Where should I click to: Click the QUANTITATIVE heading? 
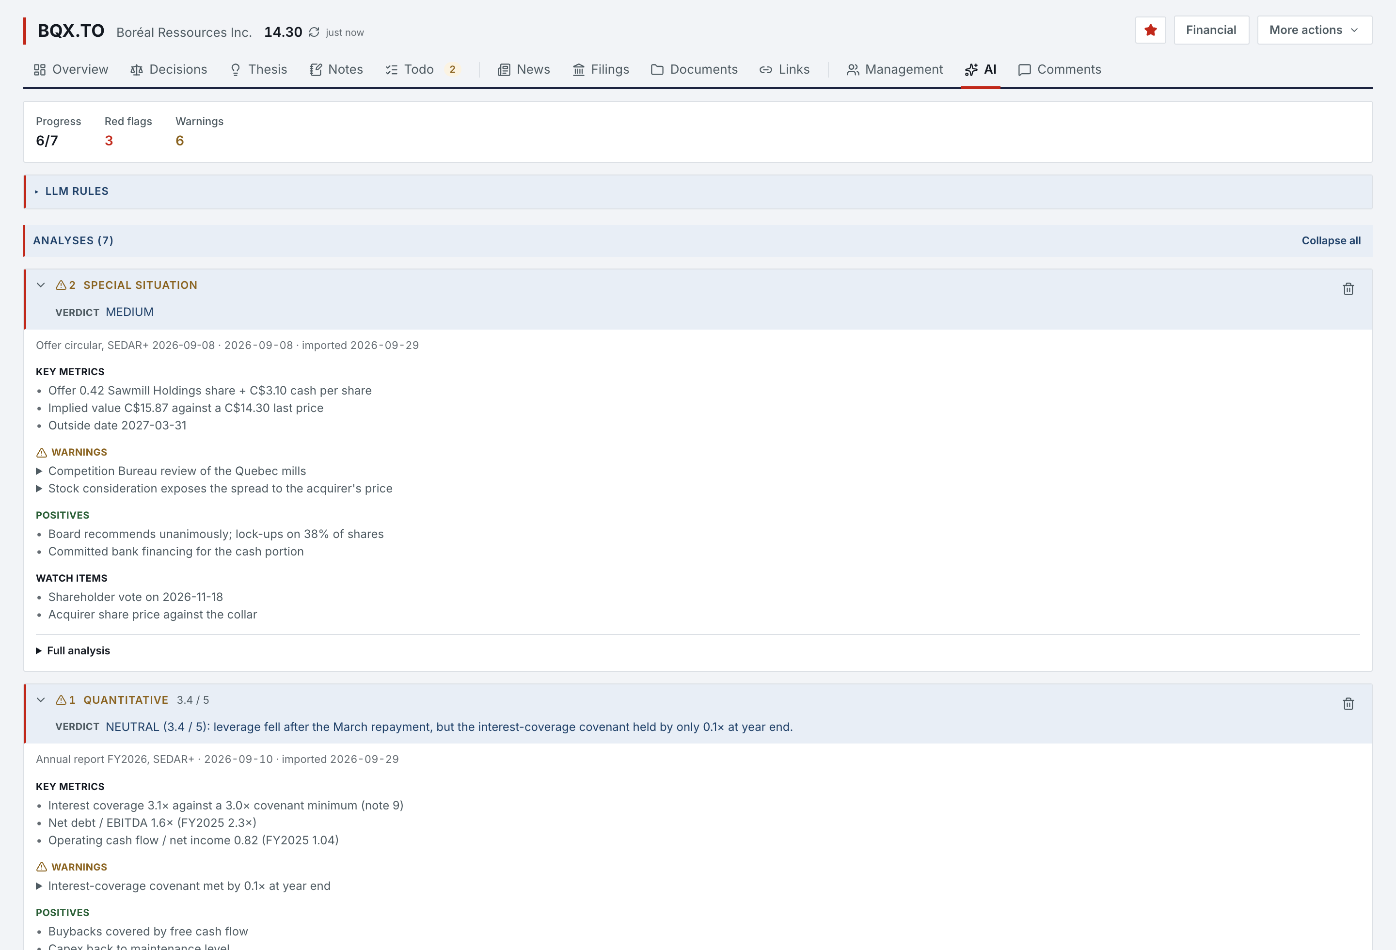pos(126,699)
